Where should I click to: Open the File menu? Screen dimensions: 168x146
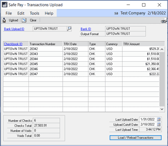tap(9, 13)
